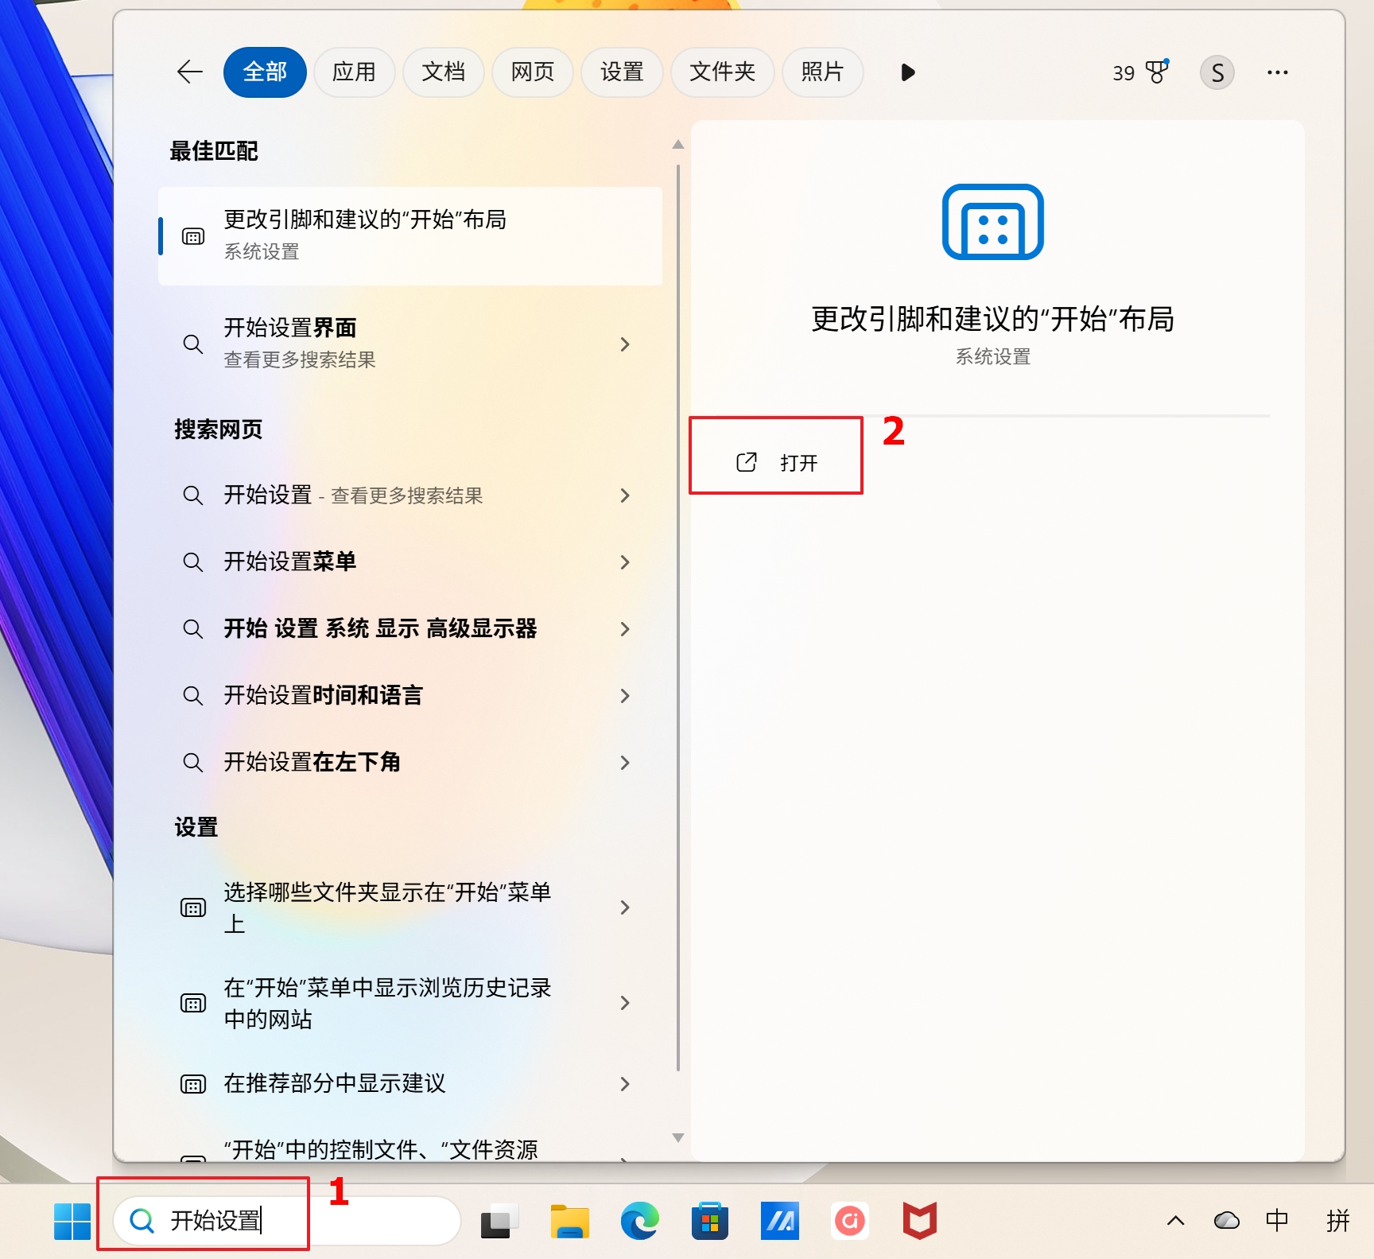Show more filter tabs with play arrow
Viewport: 1374px width, 1259px height.
[x=907, y=72]
